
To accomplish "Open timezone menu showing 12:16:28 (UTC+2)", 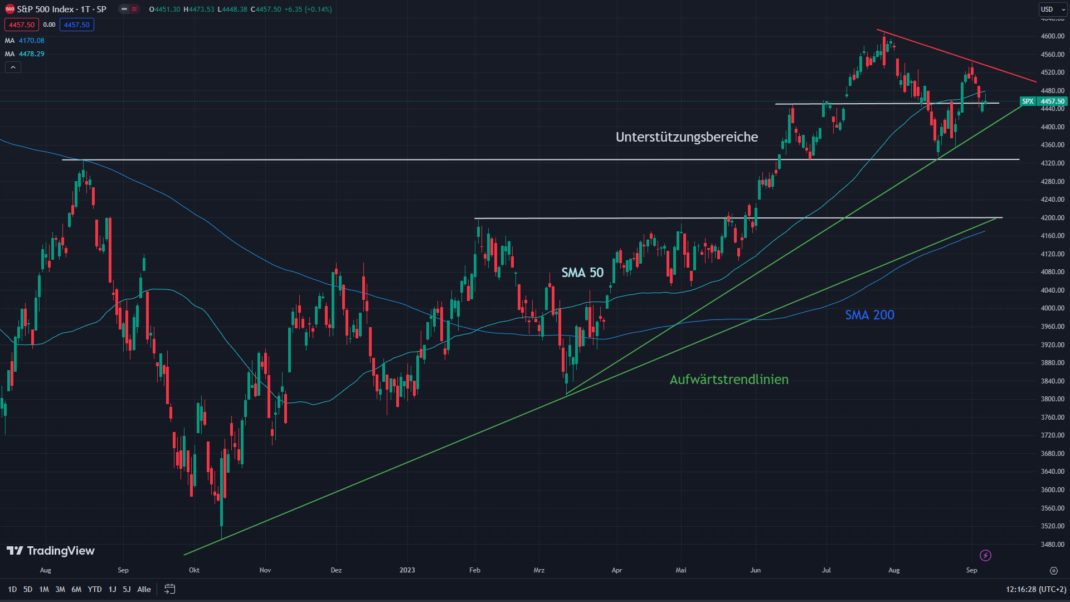I will 1036,589.
